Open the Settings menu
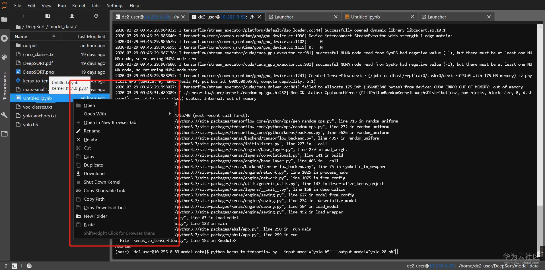545x270 pixels. click(115, 5)
